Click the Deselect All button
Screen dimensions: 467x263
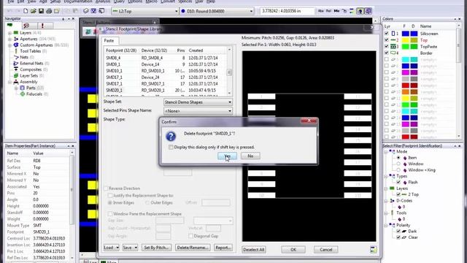click(x=254, y=250)
